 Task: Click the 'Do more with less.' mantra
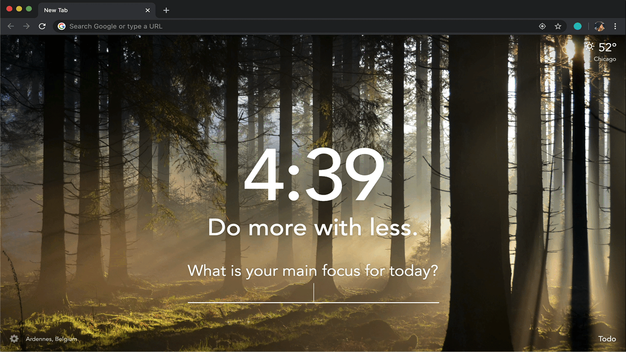(313, 228)
